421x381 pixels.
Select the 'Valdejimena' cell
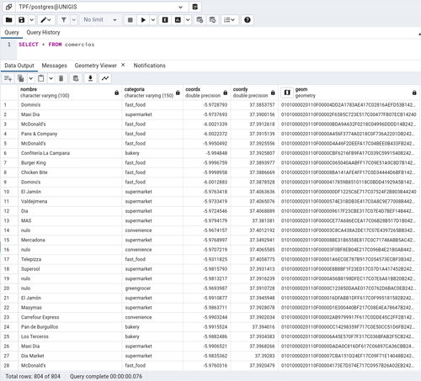tap(70, 202)
